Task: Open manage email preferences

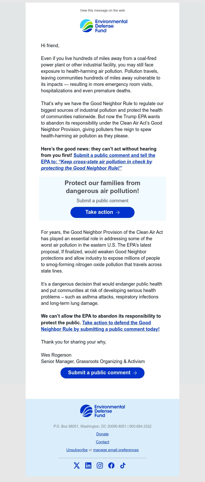Action: pos(116,450)
